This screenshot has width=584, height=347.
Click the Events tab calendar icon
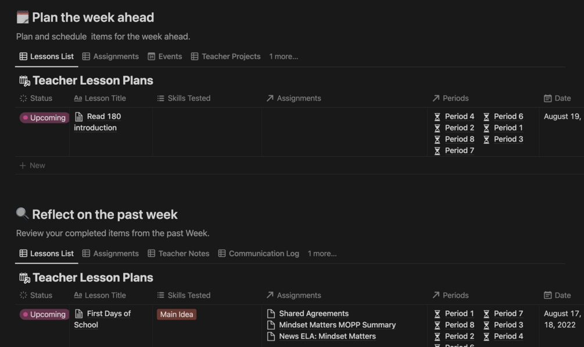(x=152, y=56)
